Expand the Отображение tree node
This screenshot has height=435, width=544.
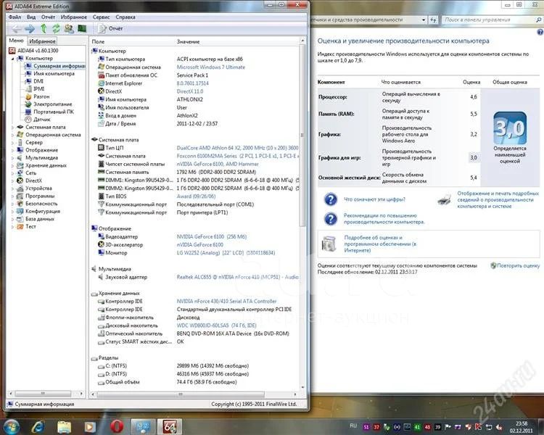[13, 150]
